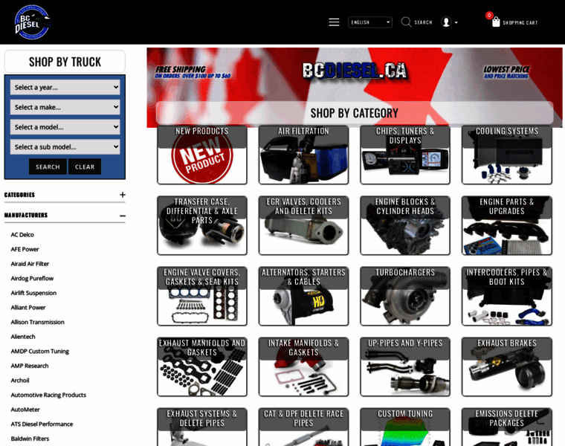Open EGR Valves, Coolers and Delete Kits tile

tap(304, 225)
